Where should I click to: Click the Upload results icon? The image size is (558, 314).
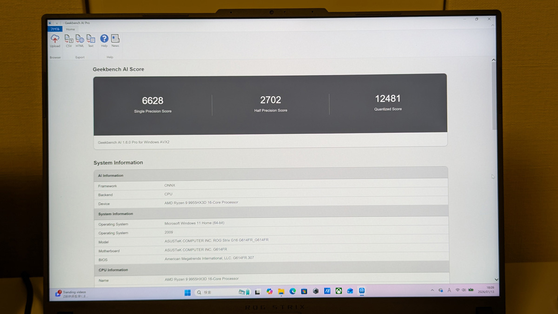pyautogui.click(x=55, y=41)
